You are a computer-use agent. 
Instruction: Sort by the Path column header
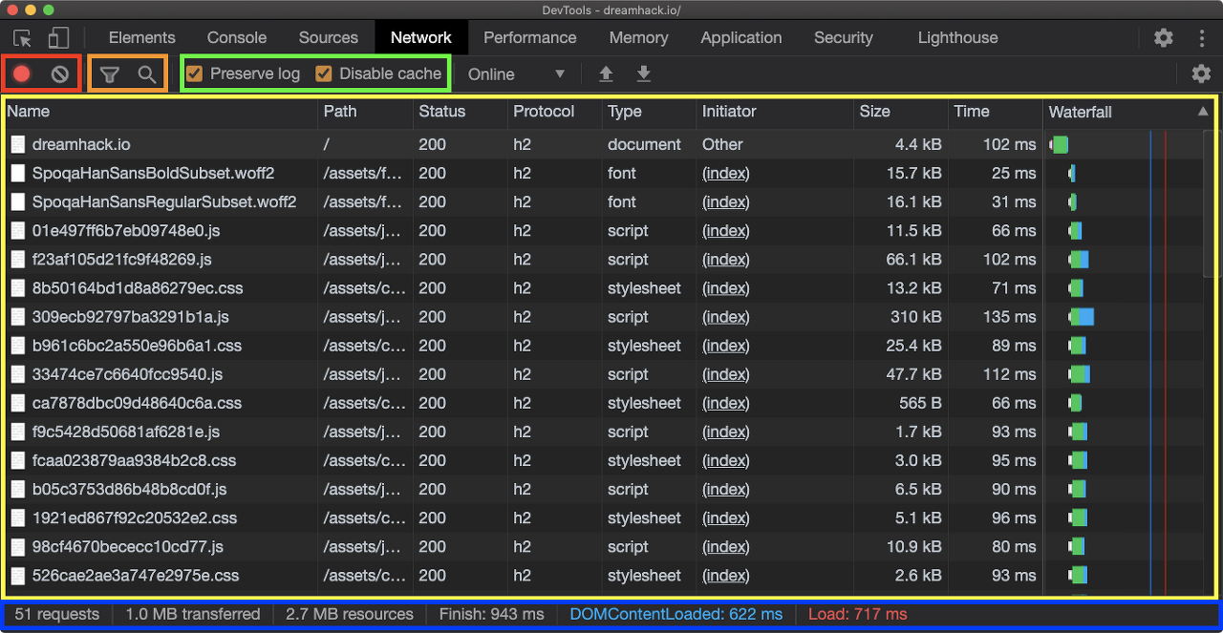[x=365, y=112]
